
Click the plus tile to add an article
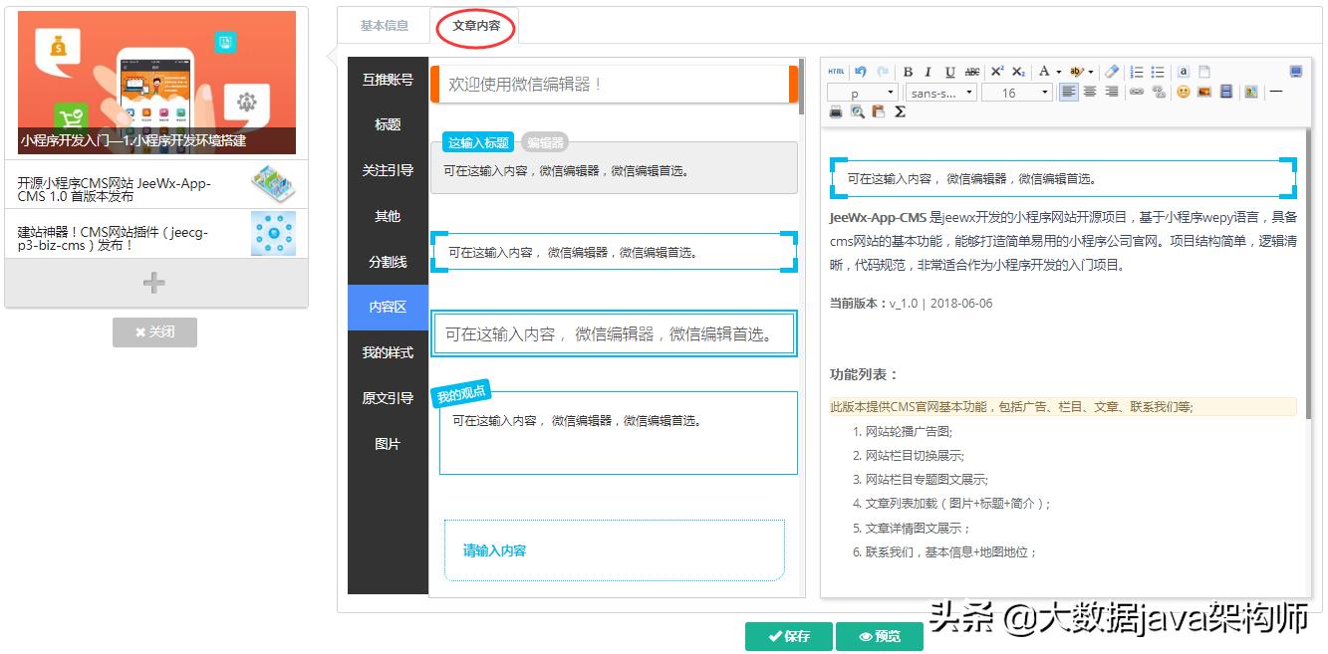tap(154, 282)
